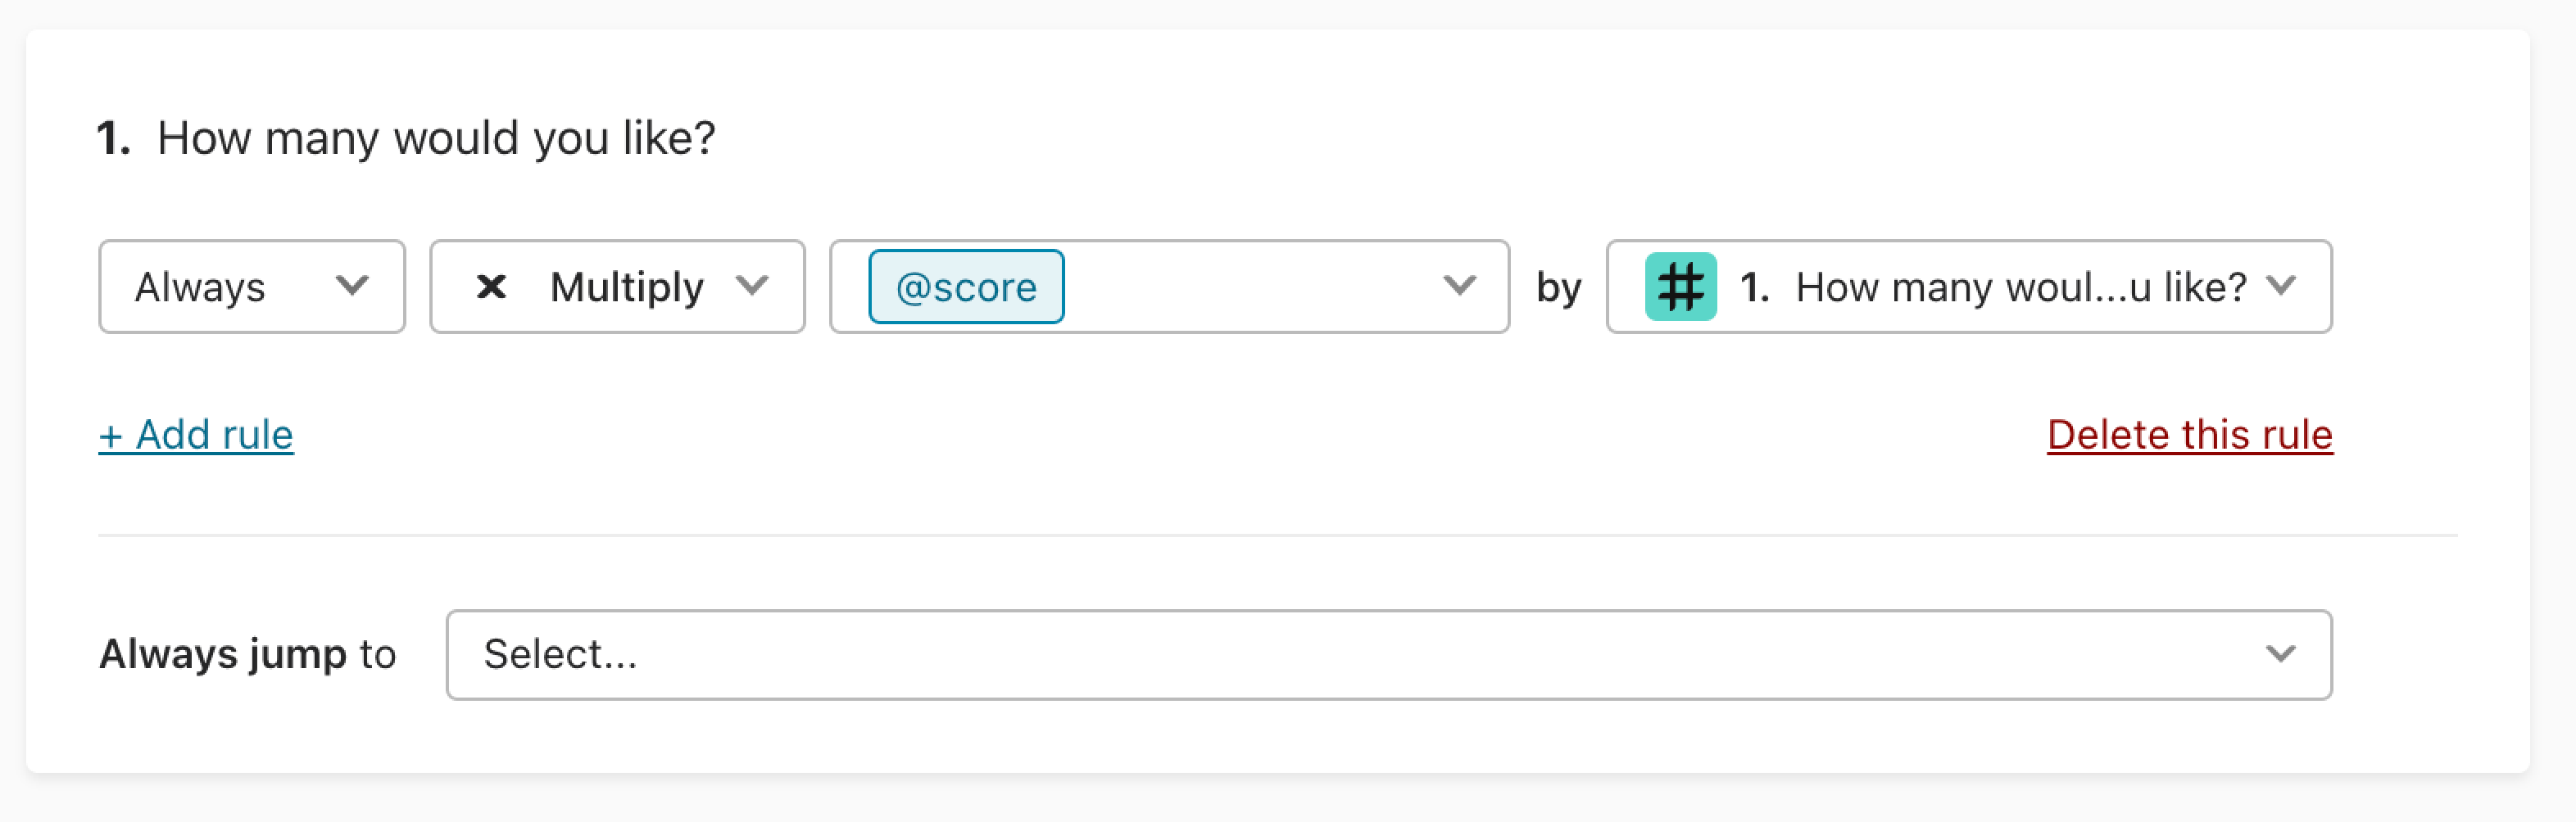The width and height of the screenshot is (2576, 822).
Task: Open the Multiply operation dropdown
Action: click(617, 287)
